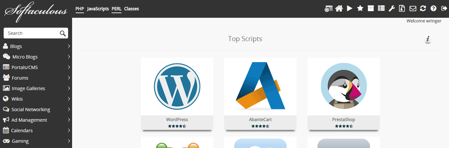Click the magnifier icon in search box
449x148 pixels.
pyautogui.click(x=63, y=33)
